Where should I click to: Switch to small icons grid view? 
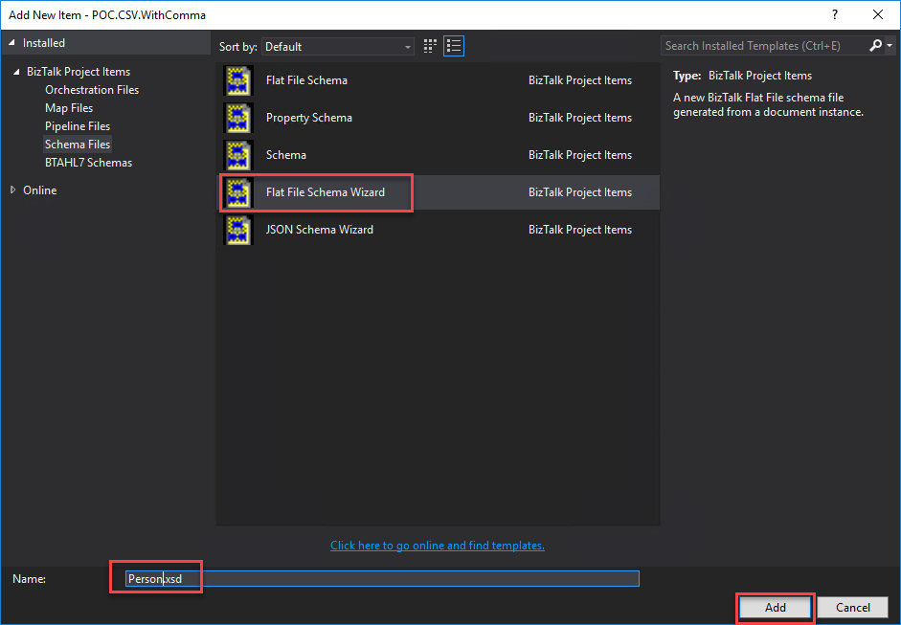click(x=430, y=47)
